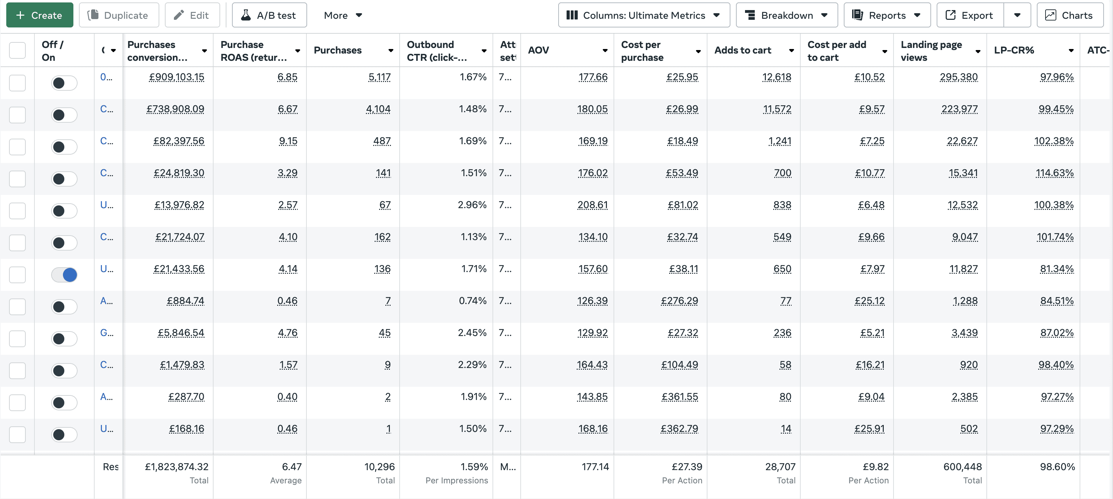Tick checkbox for the £909,103.15 row
The width and height of the screenshot is (1113, 499).
[17, 83]
